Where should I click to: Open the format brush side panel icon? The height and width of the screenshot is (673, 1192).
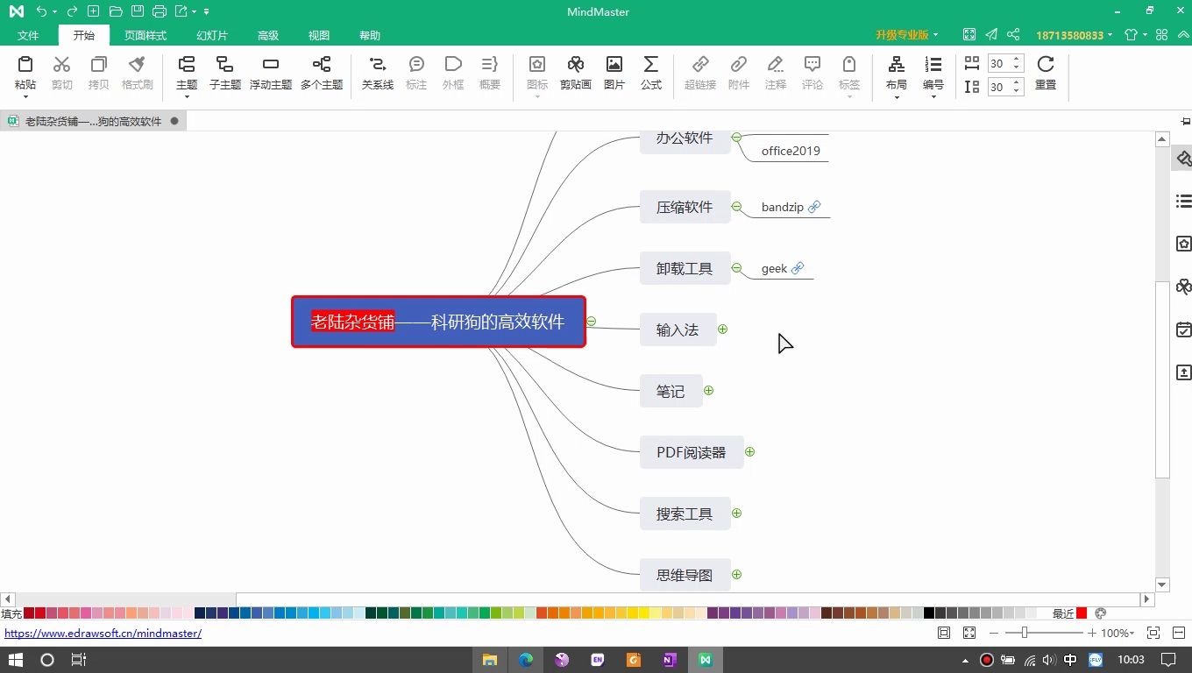click(1183, 159)
